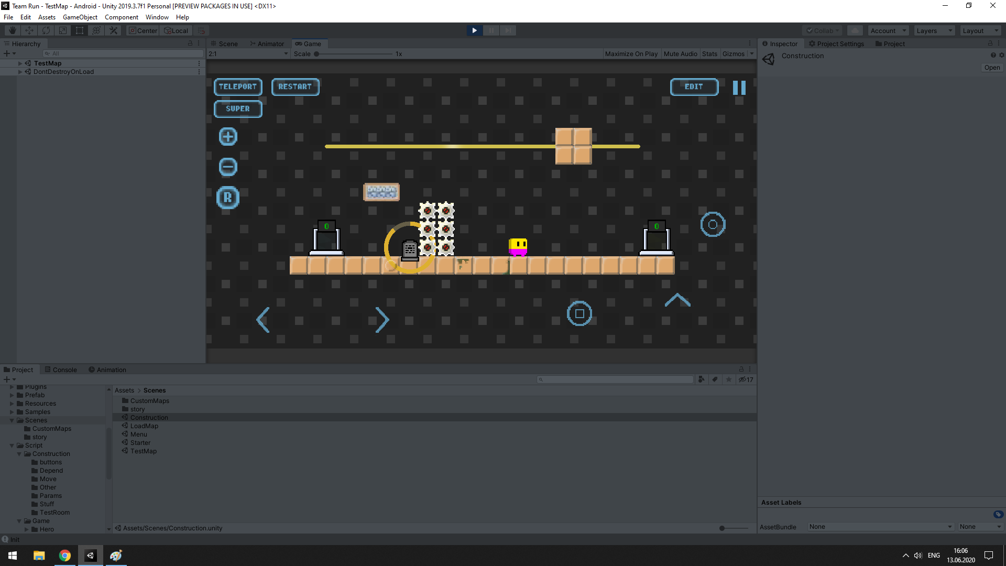Select the Hand tool in toolbar
This screenshot has width=1006, height=566.
pos(13,30)
